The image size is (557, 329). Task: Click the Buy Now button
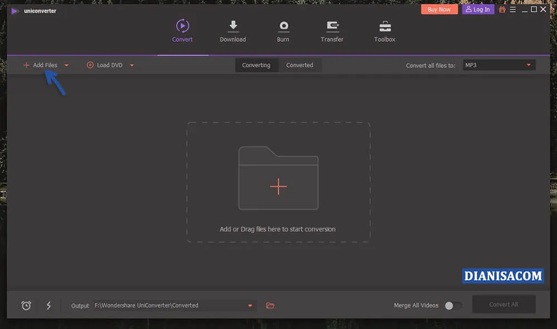(439, 9)
